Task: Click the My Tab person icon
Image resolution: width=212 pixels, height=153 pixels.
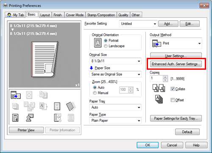Action: tap(9, 15)
